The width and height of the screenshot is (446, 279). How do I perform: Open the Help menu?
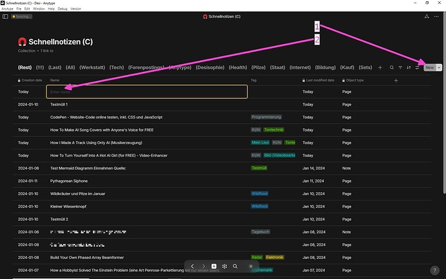[51, 9]
